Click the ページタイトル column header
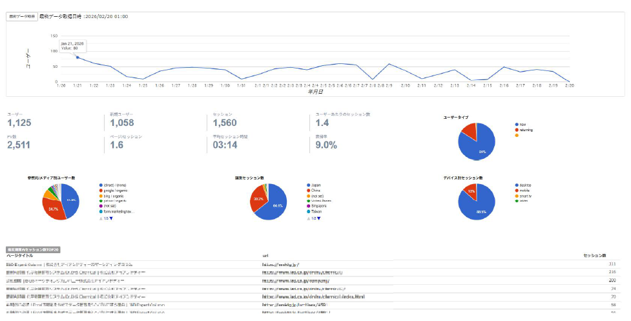Viewport: 631px width, 321px height. pos(21,256)
